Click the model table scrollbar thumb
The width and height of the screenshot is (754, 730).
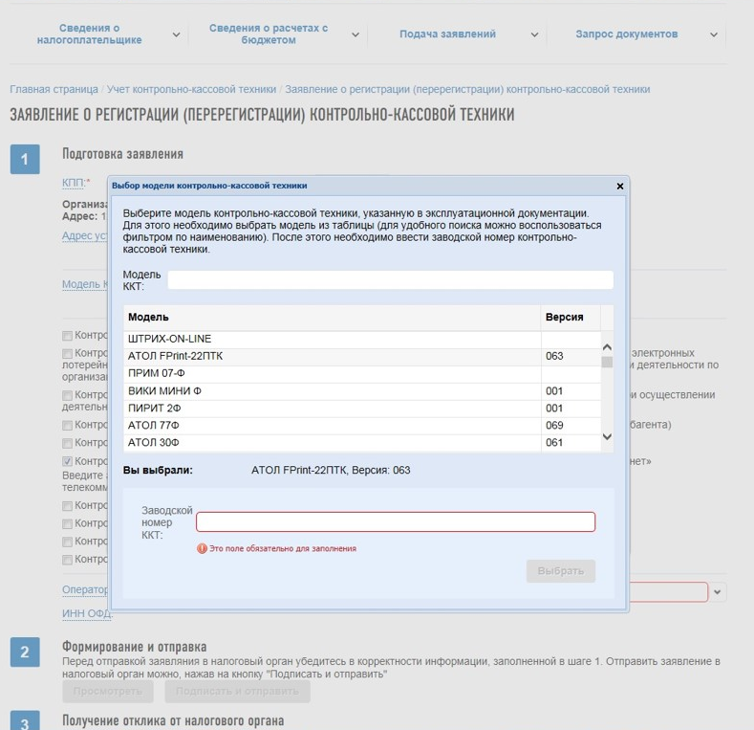(x=608, y=362)
